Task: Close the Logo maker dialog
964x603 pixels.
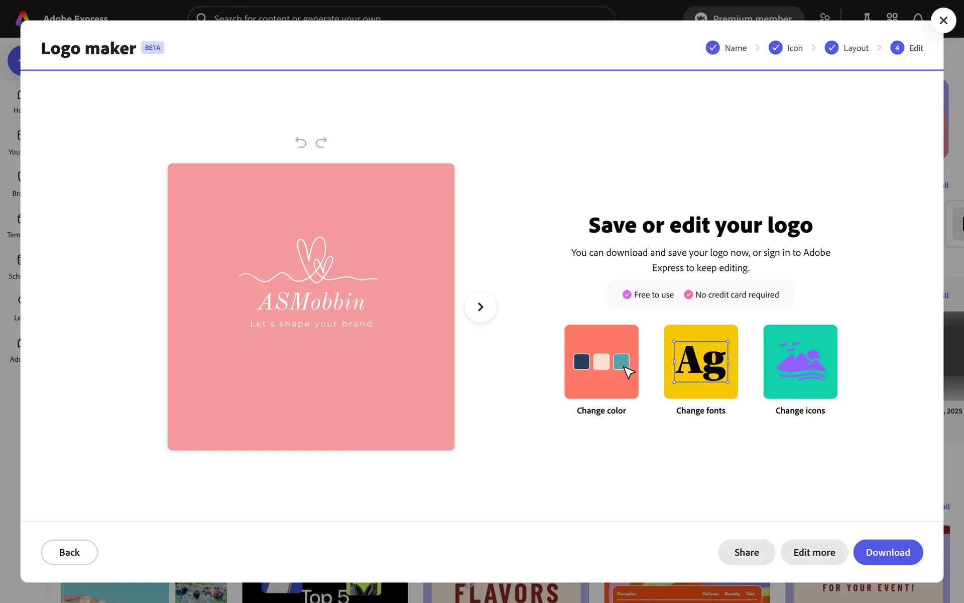Action: click(x=943, y=21)
